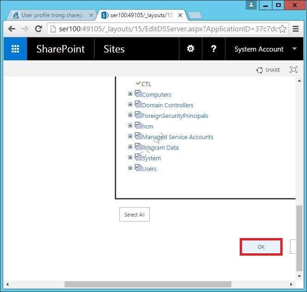307x292 pixels.
Task: Expand the ForeignSecurityPrincipals tree node
Action: click(130, 115)
